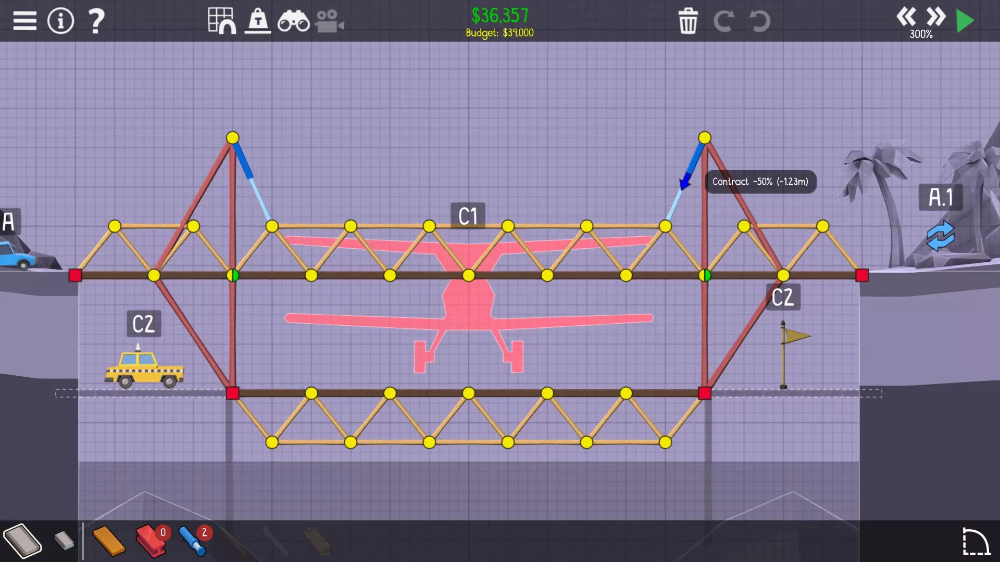This screenshot has height=562, width=1000.
Task: Click the trash delete bridge icon
Action: point(687,21)
